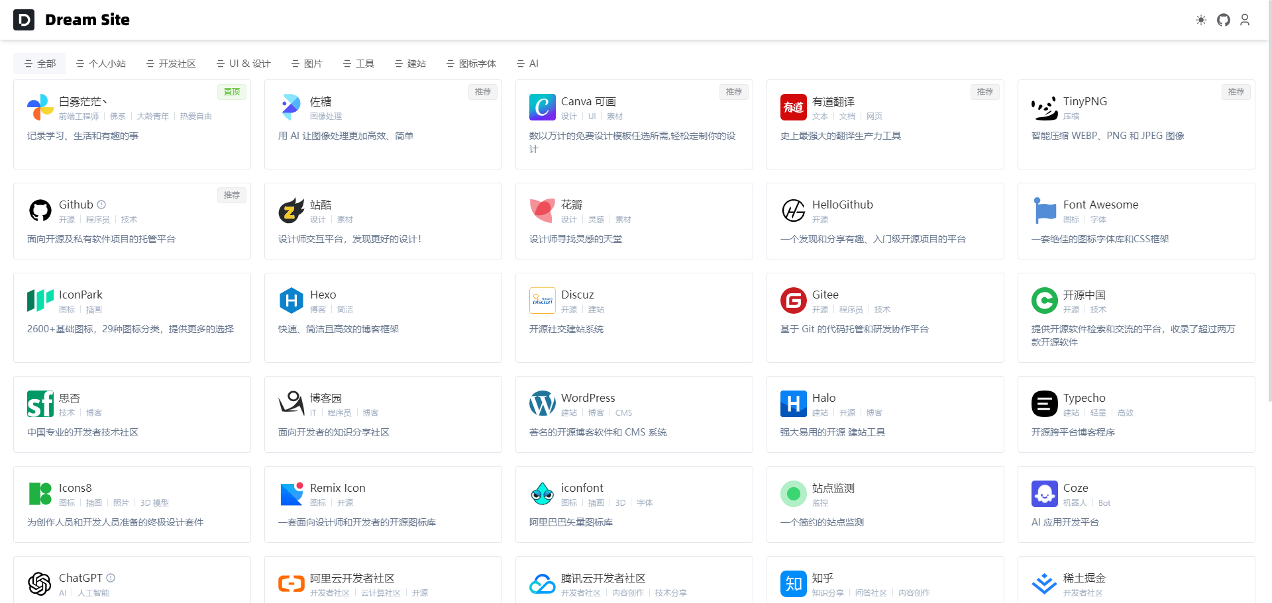1272x603 pixels.
Task: Select the 工具 category tab
Action: click(x=358, y=64)
